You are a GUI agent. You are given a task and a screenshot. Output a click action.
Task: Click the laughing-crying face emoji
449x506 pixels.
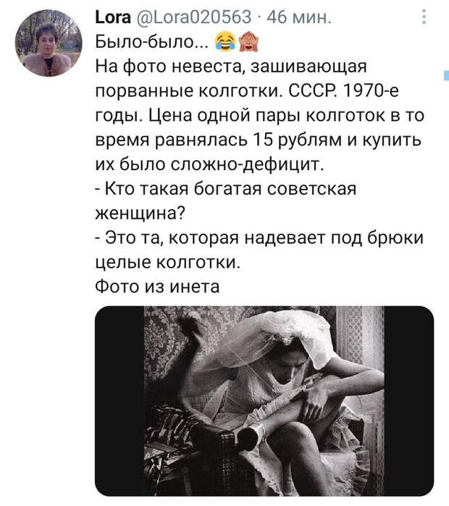225,42
